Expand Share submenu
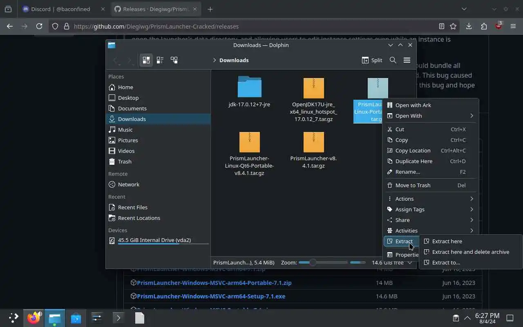The height and width of the screenshot is (327, 523). coord(430,220)
